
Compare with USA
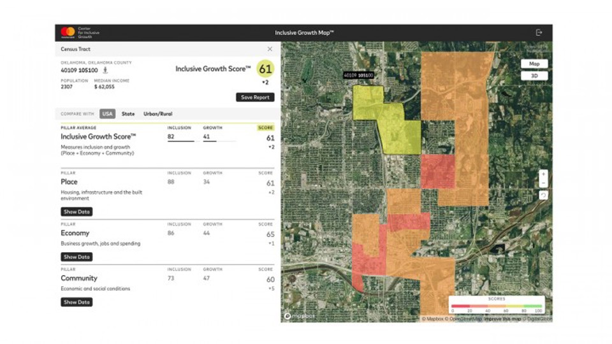coord(107,114)
